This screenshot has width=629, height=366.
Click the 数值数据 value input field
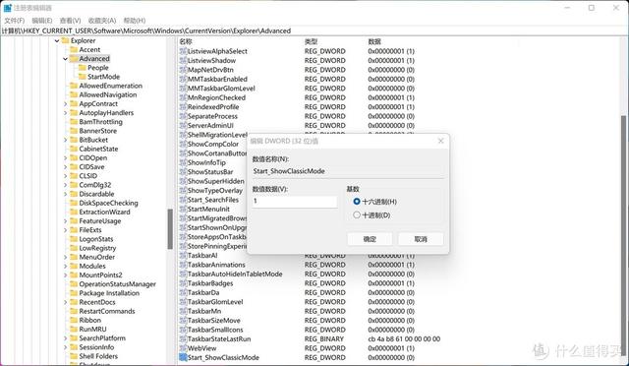pos(295,202)
